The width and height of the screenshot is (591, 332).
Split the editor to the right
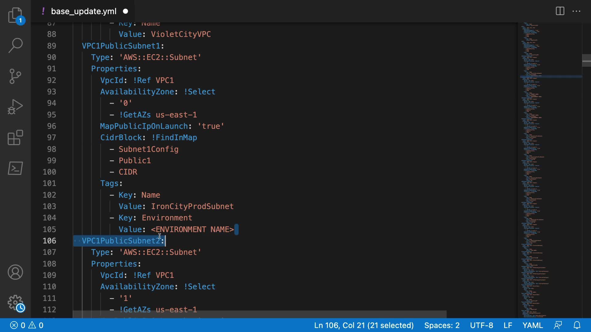click(560, 11)
